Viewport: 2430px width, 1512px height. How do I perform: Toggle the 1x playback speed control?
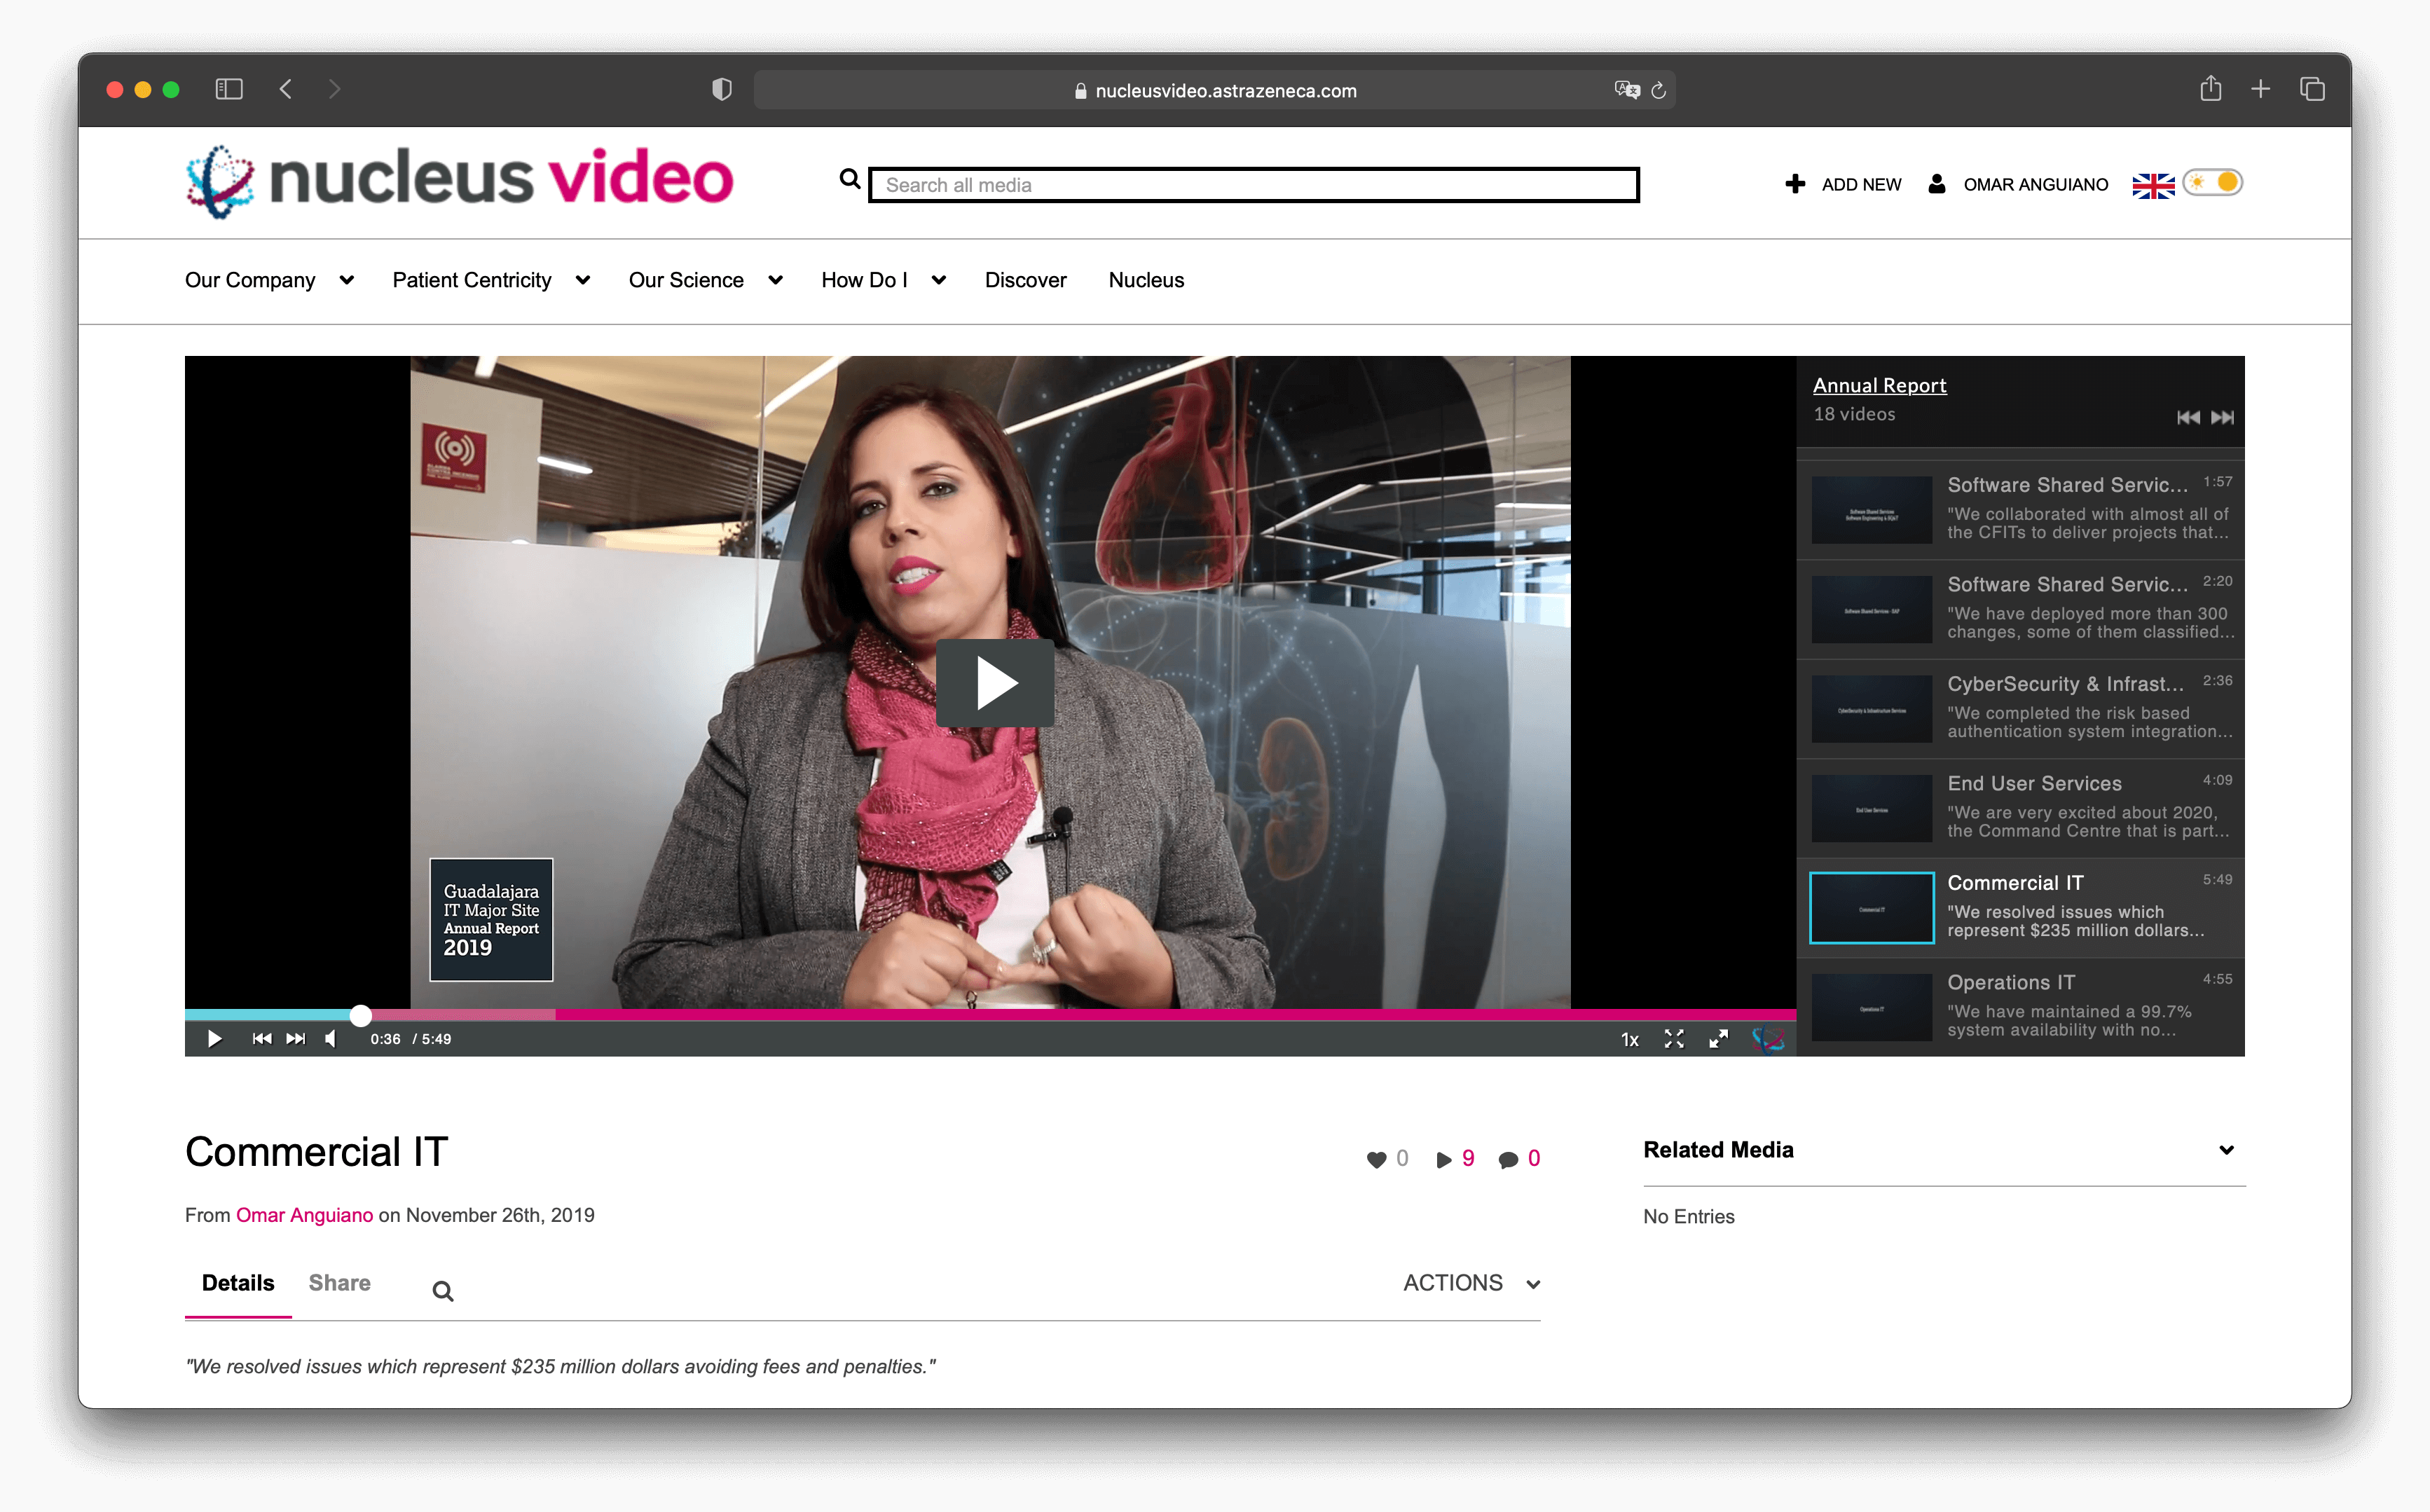coord(1629,1040)
